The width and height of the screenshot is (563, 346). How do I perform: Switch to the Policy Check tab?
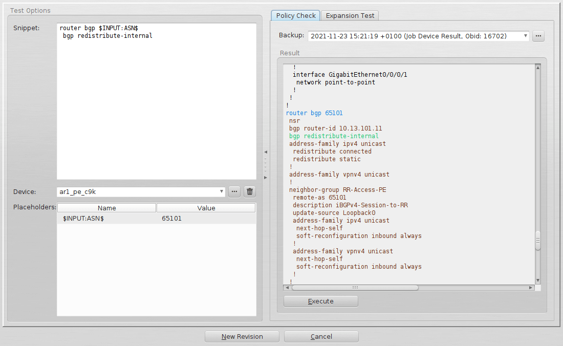click(x=295, y=15)
